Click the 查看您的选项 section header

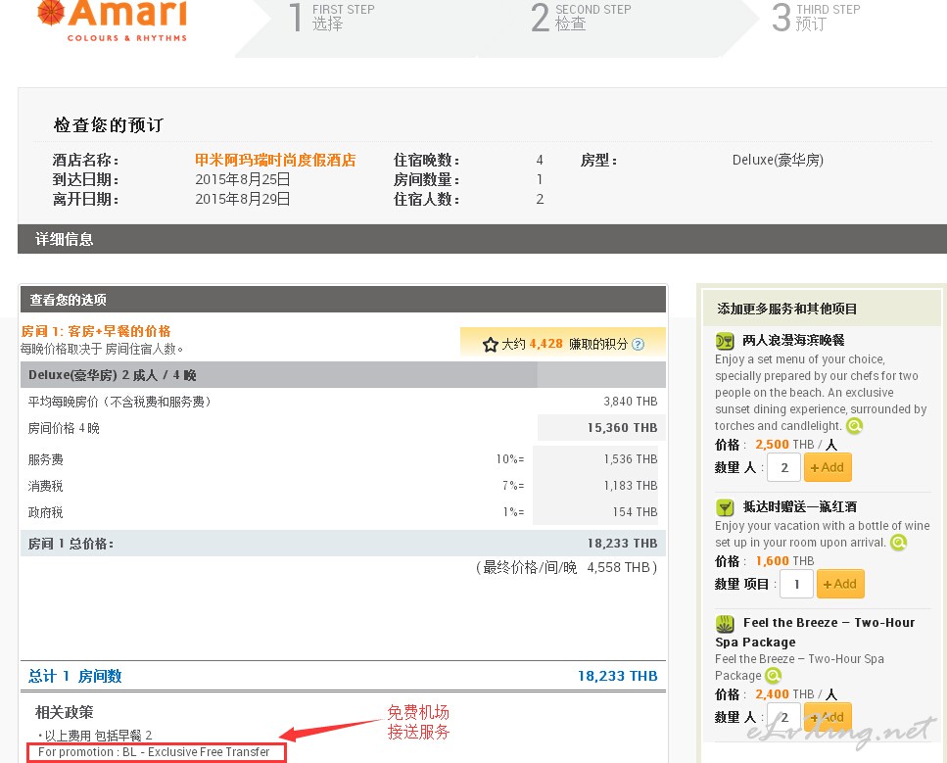click(x=343, y=300)
